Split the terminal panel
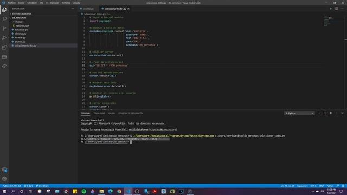This screenshot has width=347, height=195. 325,113
